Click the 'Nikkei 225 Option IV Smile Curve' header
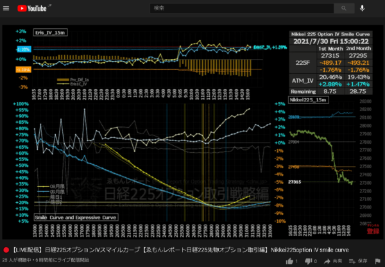Screen dimensions: 385x267 (x=330, y=34)
